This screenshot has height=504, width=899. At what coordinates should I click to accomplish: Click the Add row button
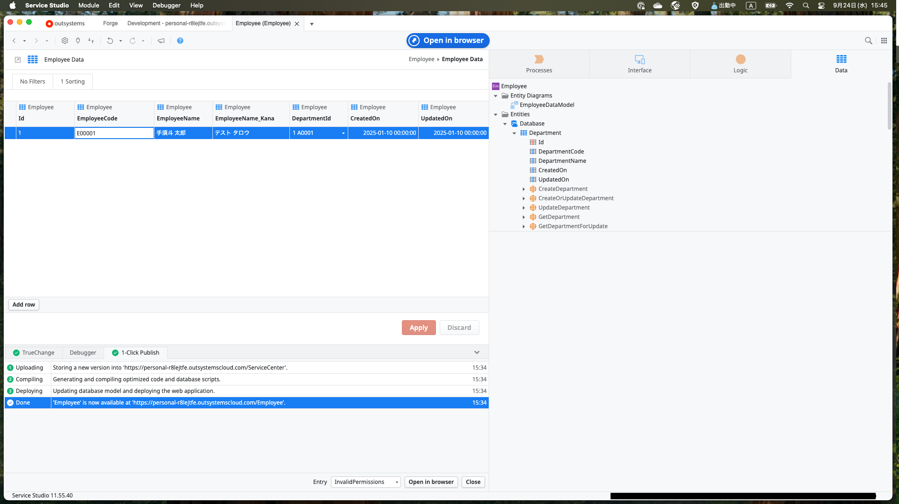24,305
